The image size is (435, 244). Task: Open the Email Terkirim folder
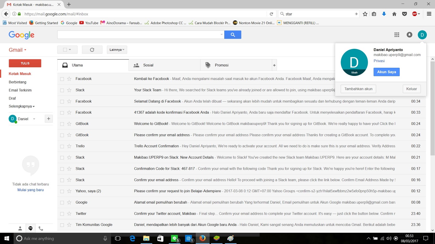[20, 90]
